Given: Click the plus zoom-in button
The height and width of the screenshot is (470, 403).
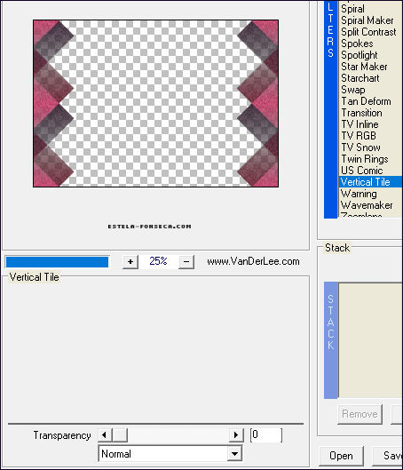Looking at the screenshot, I should tap(130, 262).
